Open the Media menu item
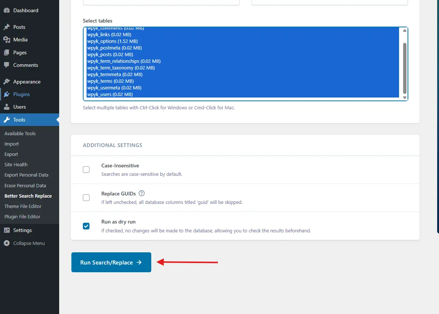 pyautogui.click(x=29, y=40)
